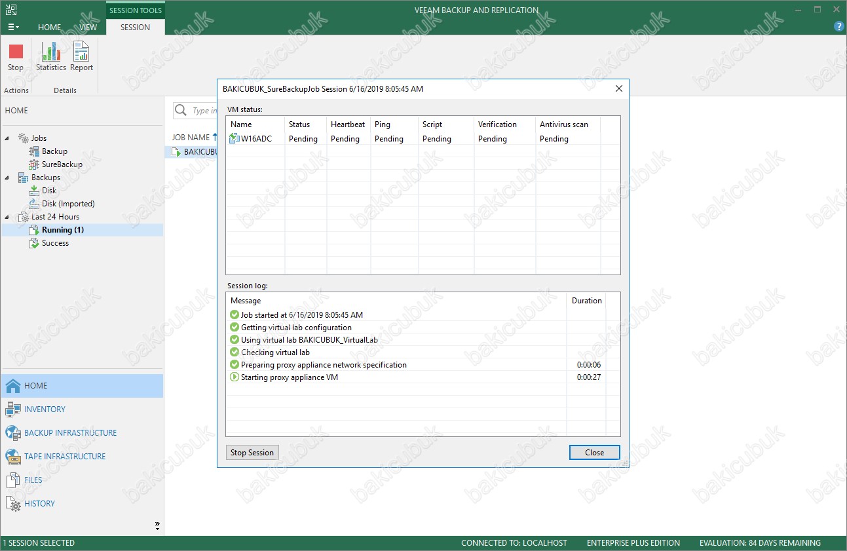Select the Disk tree item
The height and width of the screenshot is (551, 847).
point(49,191)
